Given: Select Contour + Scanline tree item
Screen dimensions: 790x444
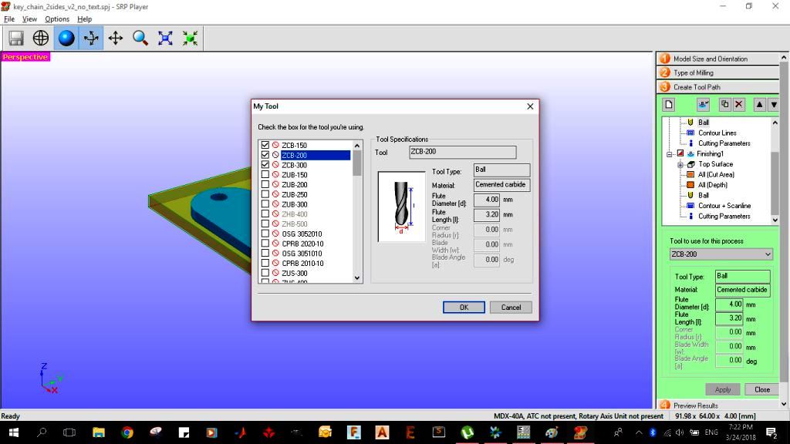Looking at the screenshot, I should (724, 206).
